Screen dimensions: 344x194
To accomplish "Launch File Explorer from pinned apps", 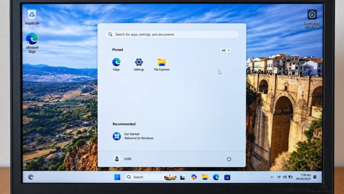I will point(162,64).
